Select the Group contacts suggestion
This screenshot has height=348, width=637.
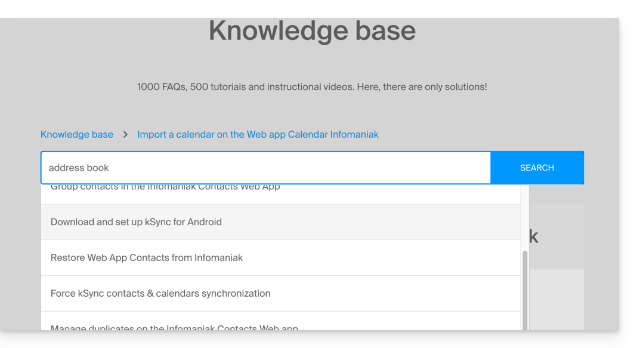[165, 188]
